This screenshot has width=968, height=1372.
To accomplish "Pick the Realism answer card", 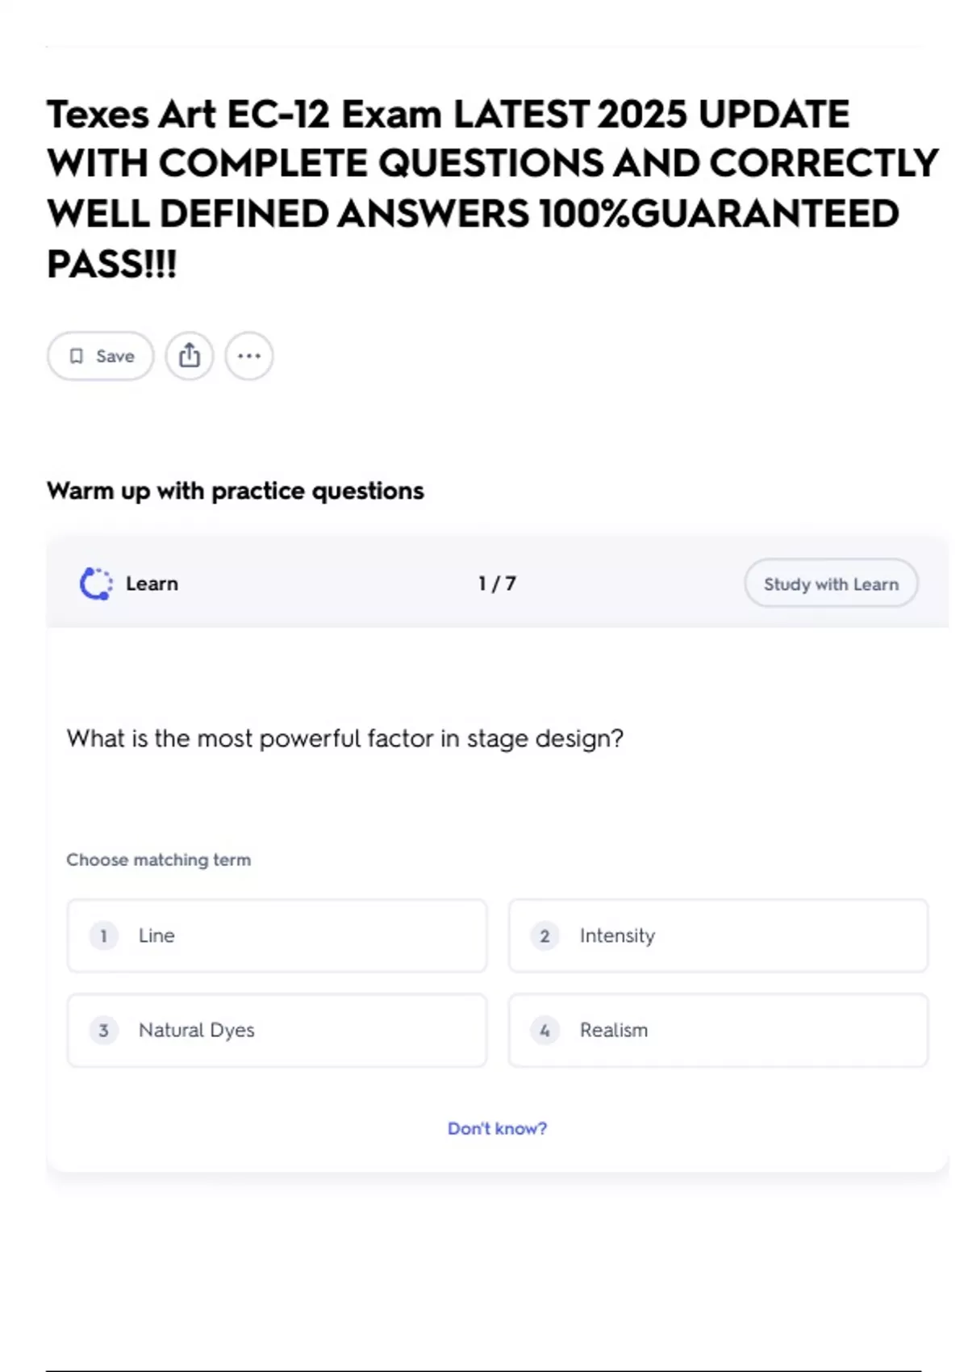I will [x=718, y=1030].
